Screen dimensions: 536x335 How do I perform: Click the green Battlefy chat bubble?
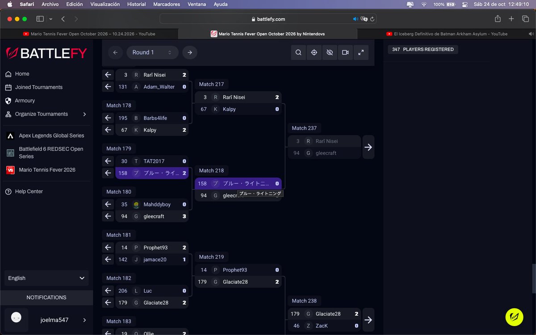[514, 317]
